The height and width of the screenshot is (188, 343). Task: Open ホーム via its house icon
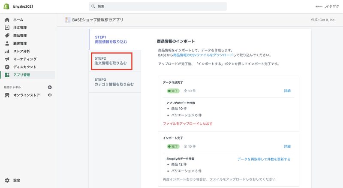(x=7, y=20)
